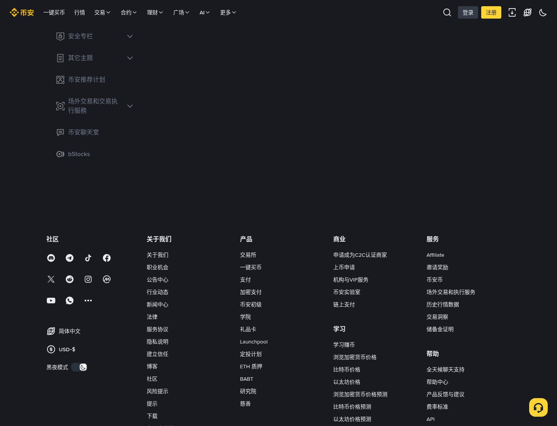Viewport: 557px width, 426px height.
Task: Open the 公告中心 footer link
Action: click(x=157, y=280)
